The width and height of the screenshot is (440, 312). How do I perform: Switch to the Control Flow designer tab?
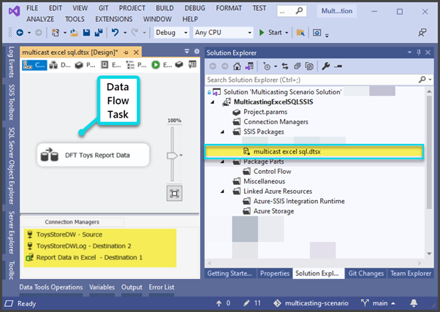34,65
